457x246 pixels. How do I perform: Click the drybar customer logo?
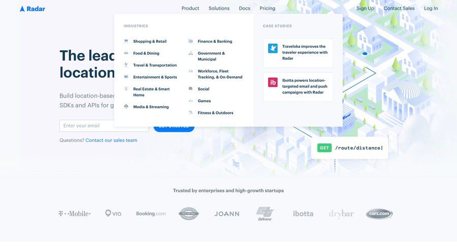click(341, 214)
